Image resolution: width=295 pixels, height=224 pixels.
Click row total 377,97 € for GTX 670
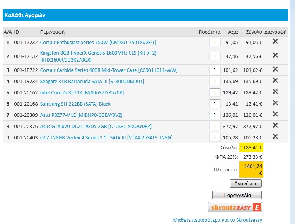point(252,126)
